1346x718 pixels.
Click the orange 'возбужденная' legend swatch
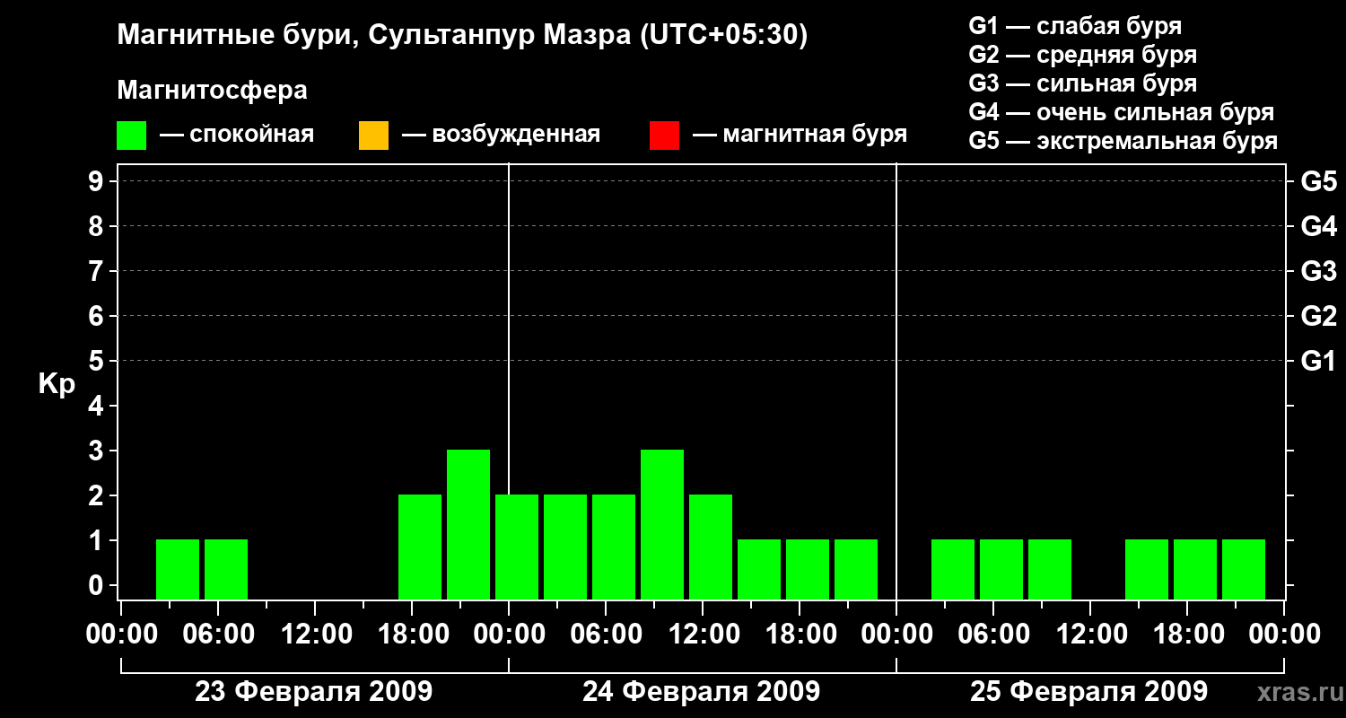pos(373,136)
